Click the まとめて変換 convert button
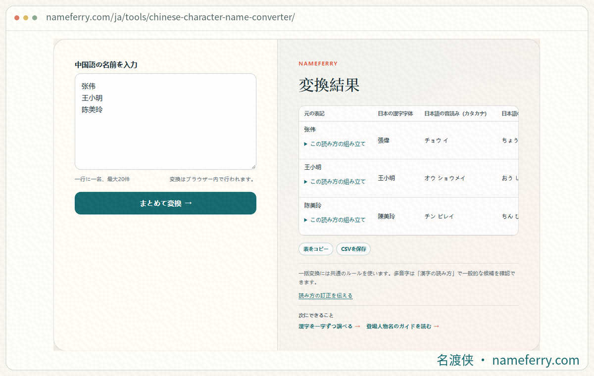Viewport: 594px width, 376px height. click(165, 203)
